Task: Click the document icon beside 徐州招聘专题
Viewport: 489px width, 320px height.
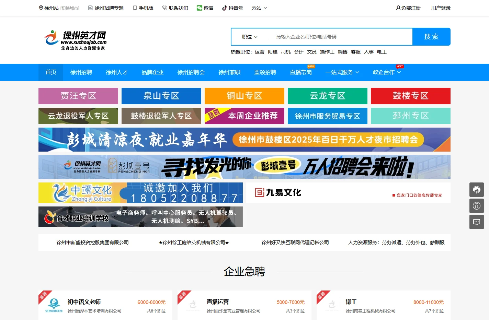Action: coord(91,8)
